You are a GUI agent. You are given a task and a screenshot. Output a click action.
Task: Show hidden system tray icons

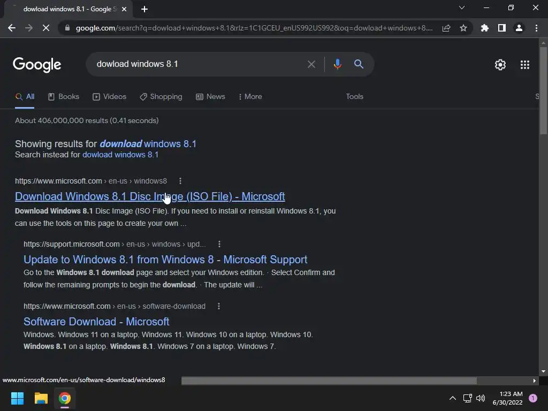[453, 398]
